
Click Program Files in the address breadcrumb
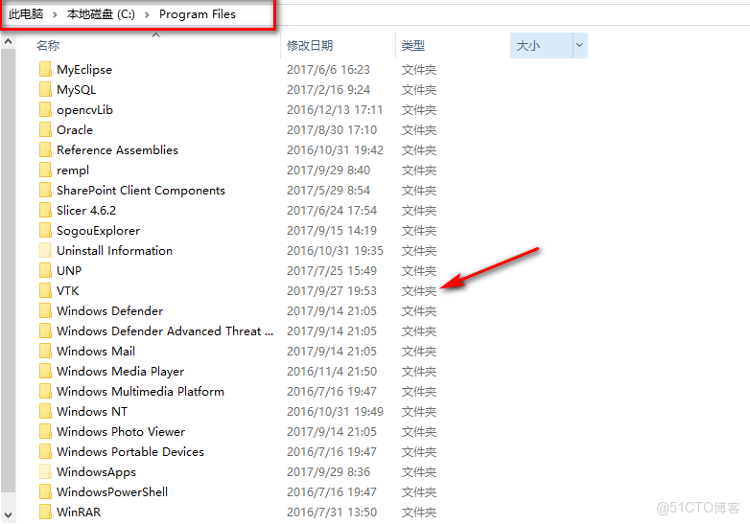197,14
